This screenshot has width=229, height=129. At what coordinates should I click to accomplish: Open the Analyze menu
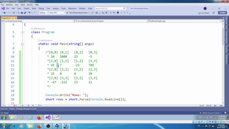pos(55,9)
